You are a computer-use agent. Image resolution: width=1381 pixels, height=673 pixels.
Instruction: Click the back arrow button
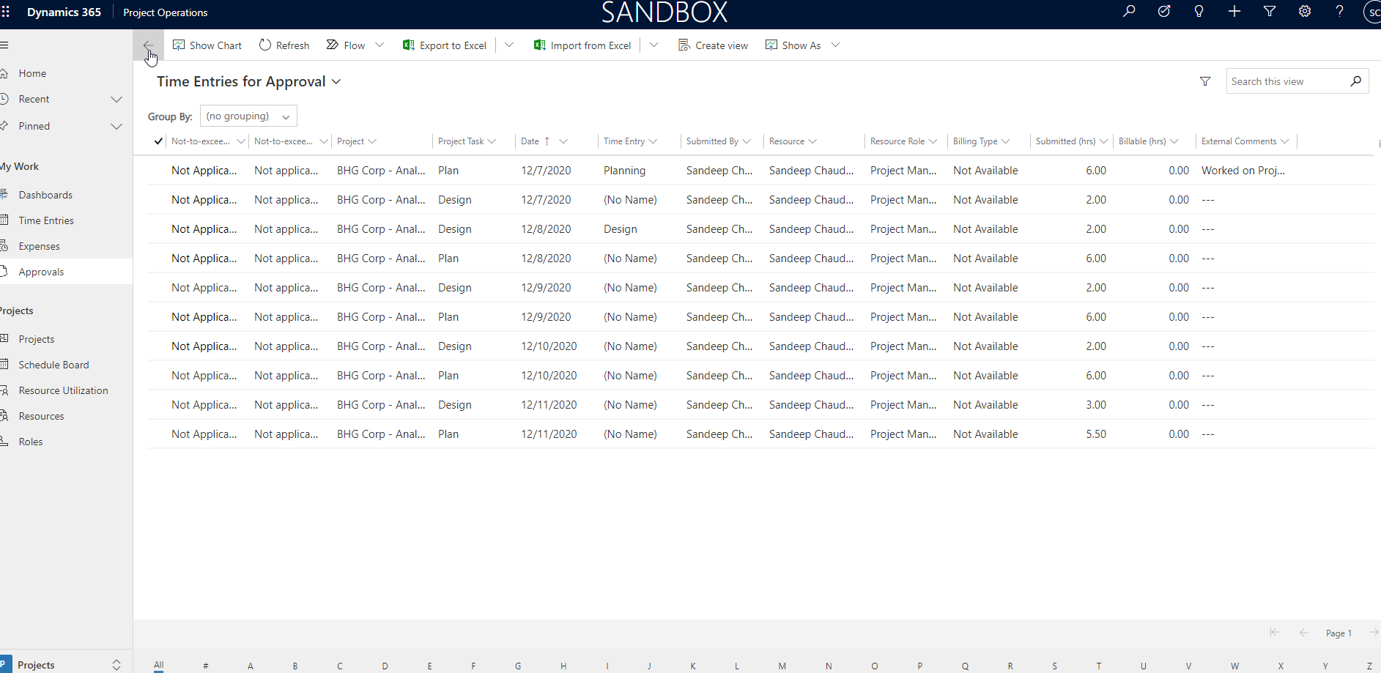coord(149,45)
